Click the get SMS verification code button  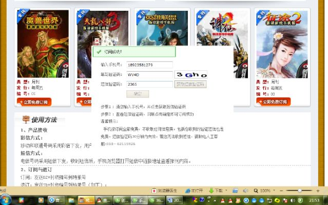(x=190, y=84)
